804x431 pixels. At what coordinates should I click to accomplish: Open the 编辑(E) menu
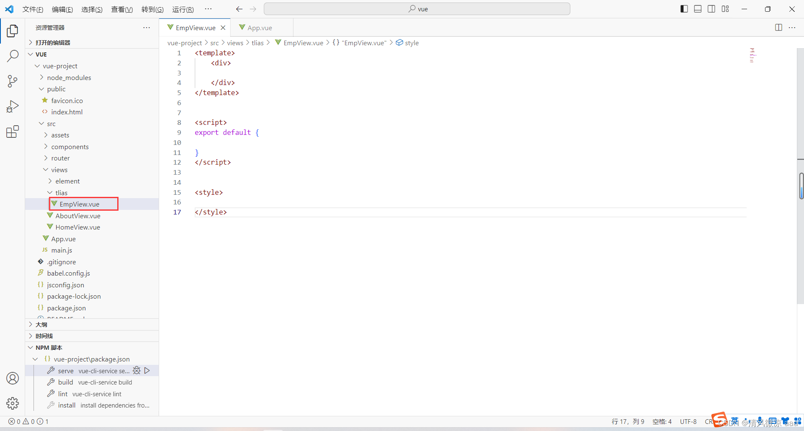[x=62, y=9]
